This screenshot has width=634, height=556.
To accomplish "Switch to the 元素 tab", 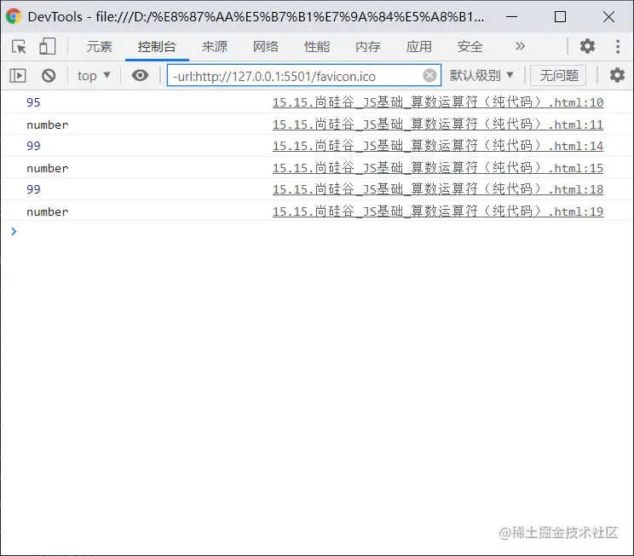I will [99, 47].
